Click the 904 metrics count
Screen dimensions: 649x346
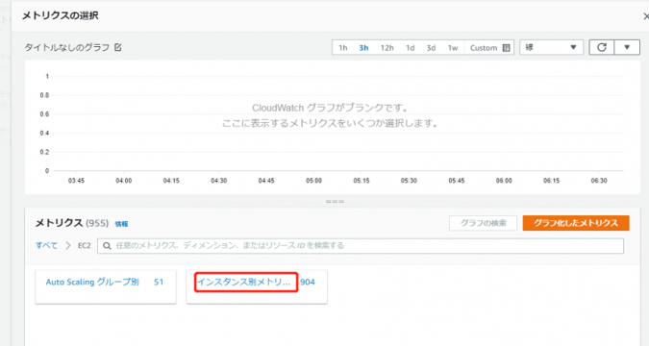(x=308, y=282)
